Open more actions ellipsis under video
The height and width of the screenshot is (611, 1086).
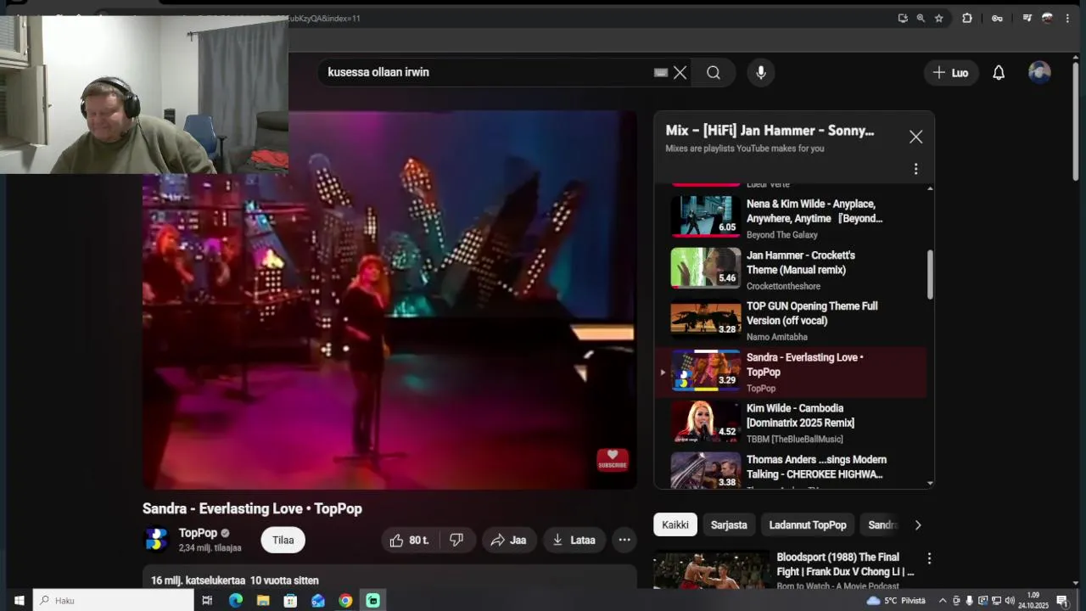[x=624, y=541]
